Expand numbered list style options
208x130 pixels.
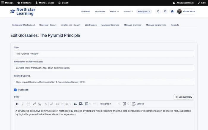(70, 104)
